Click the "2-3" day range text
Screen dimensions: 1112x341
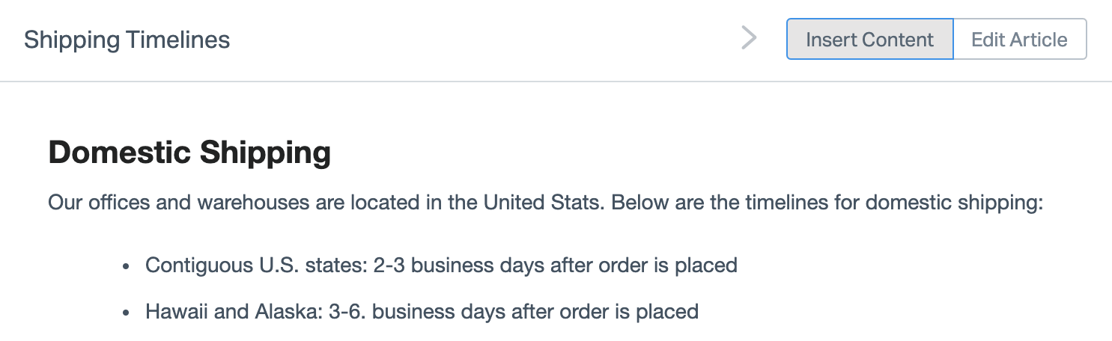pyautogui.click(x=389, y=265)
